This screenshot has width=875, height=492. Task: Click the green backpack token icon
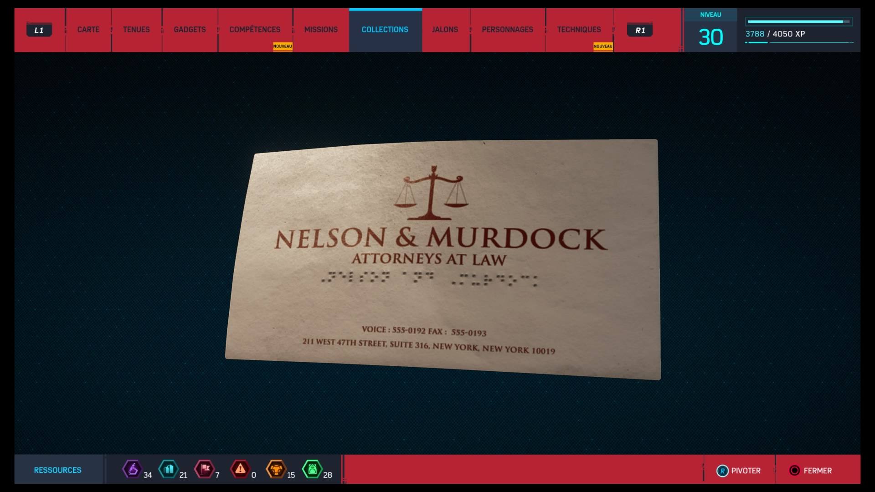(313, 469)
